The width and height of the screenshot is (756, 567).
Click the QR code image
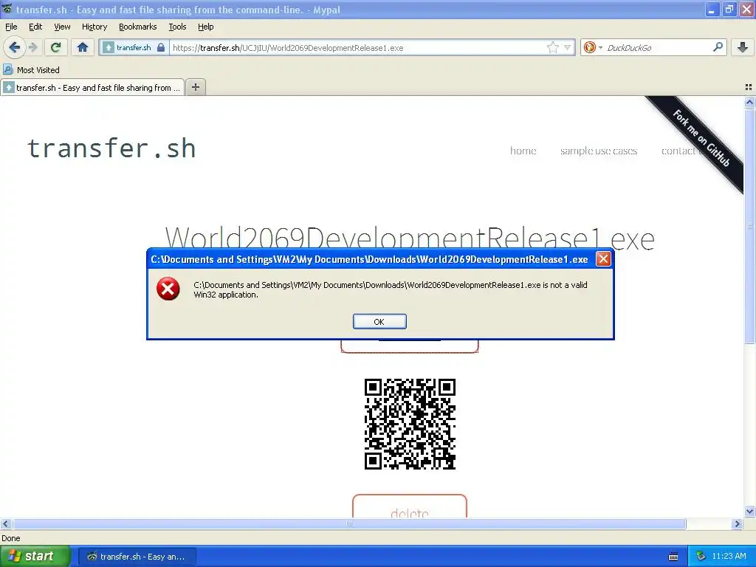(x=410, y=424)
